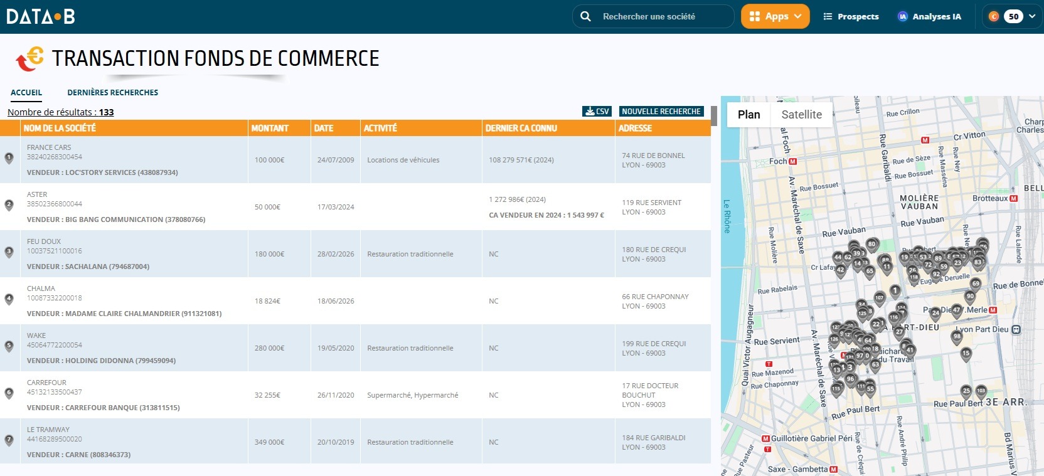Click the row 2 map pin for ASTER
Image resolution: width=1044 pixels, height=476 pixels.
[x=9, y=206]
